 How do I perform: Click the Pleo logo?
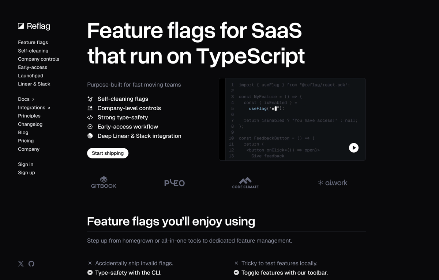(x=175, y=183)
